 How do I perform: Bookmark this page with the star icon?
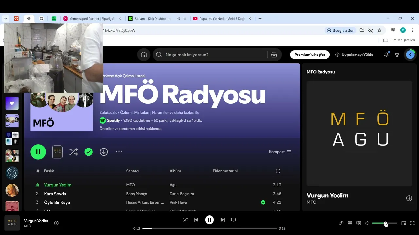tap(379, 30)
